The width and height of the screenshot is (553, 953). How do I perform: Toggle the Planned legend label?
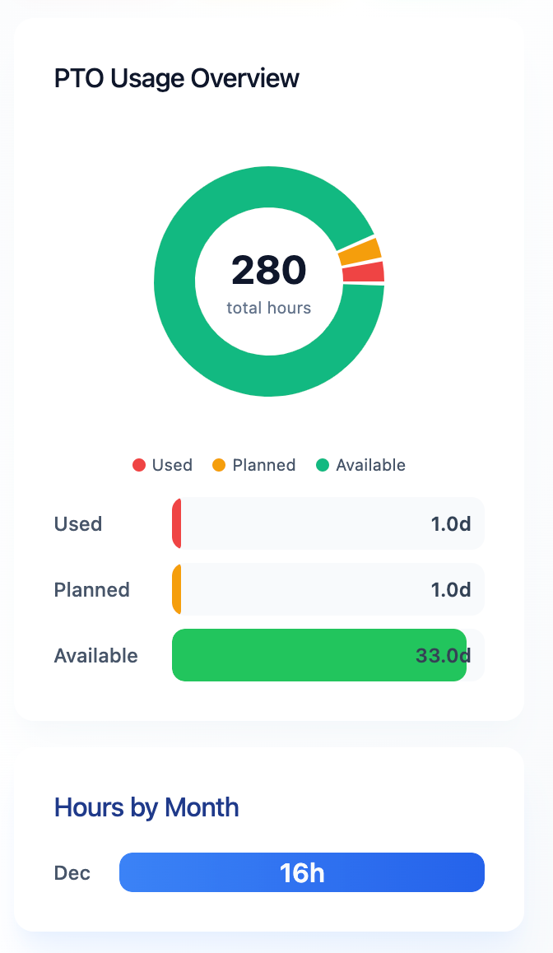tap(263, 465)
